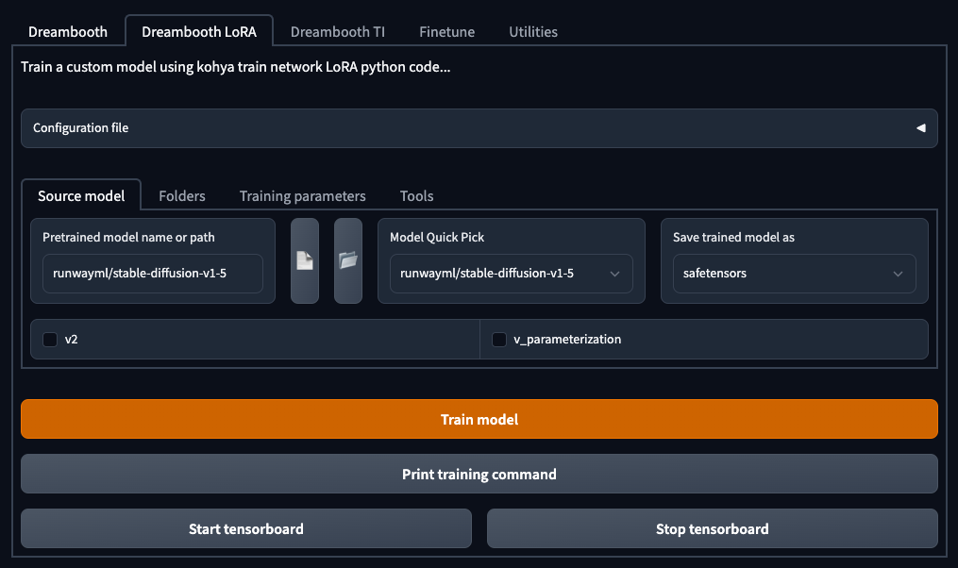Screen dimensions: 958x568
Task: Open the Training parameters tab
Action: click(x=302, y=195)
